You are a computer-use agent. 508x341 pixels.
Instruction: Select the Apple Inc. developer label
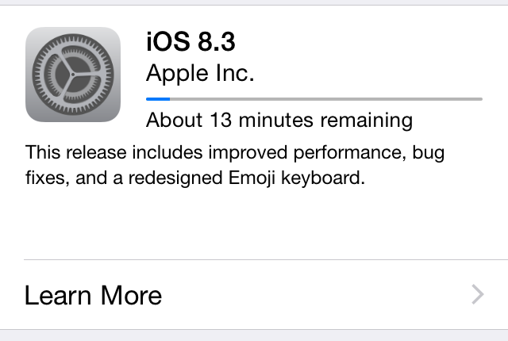pyautogui.click(x=200, y=74)
